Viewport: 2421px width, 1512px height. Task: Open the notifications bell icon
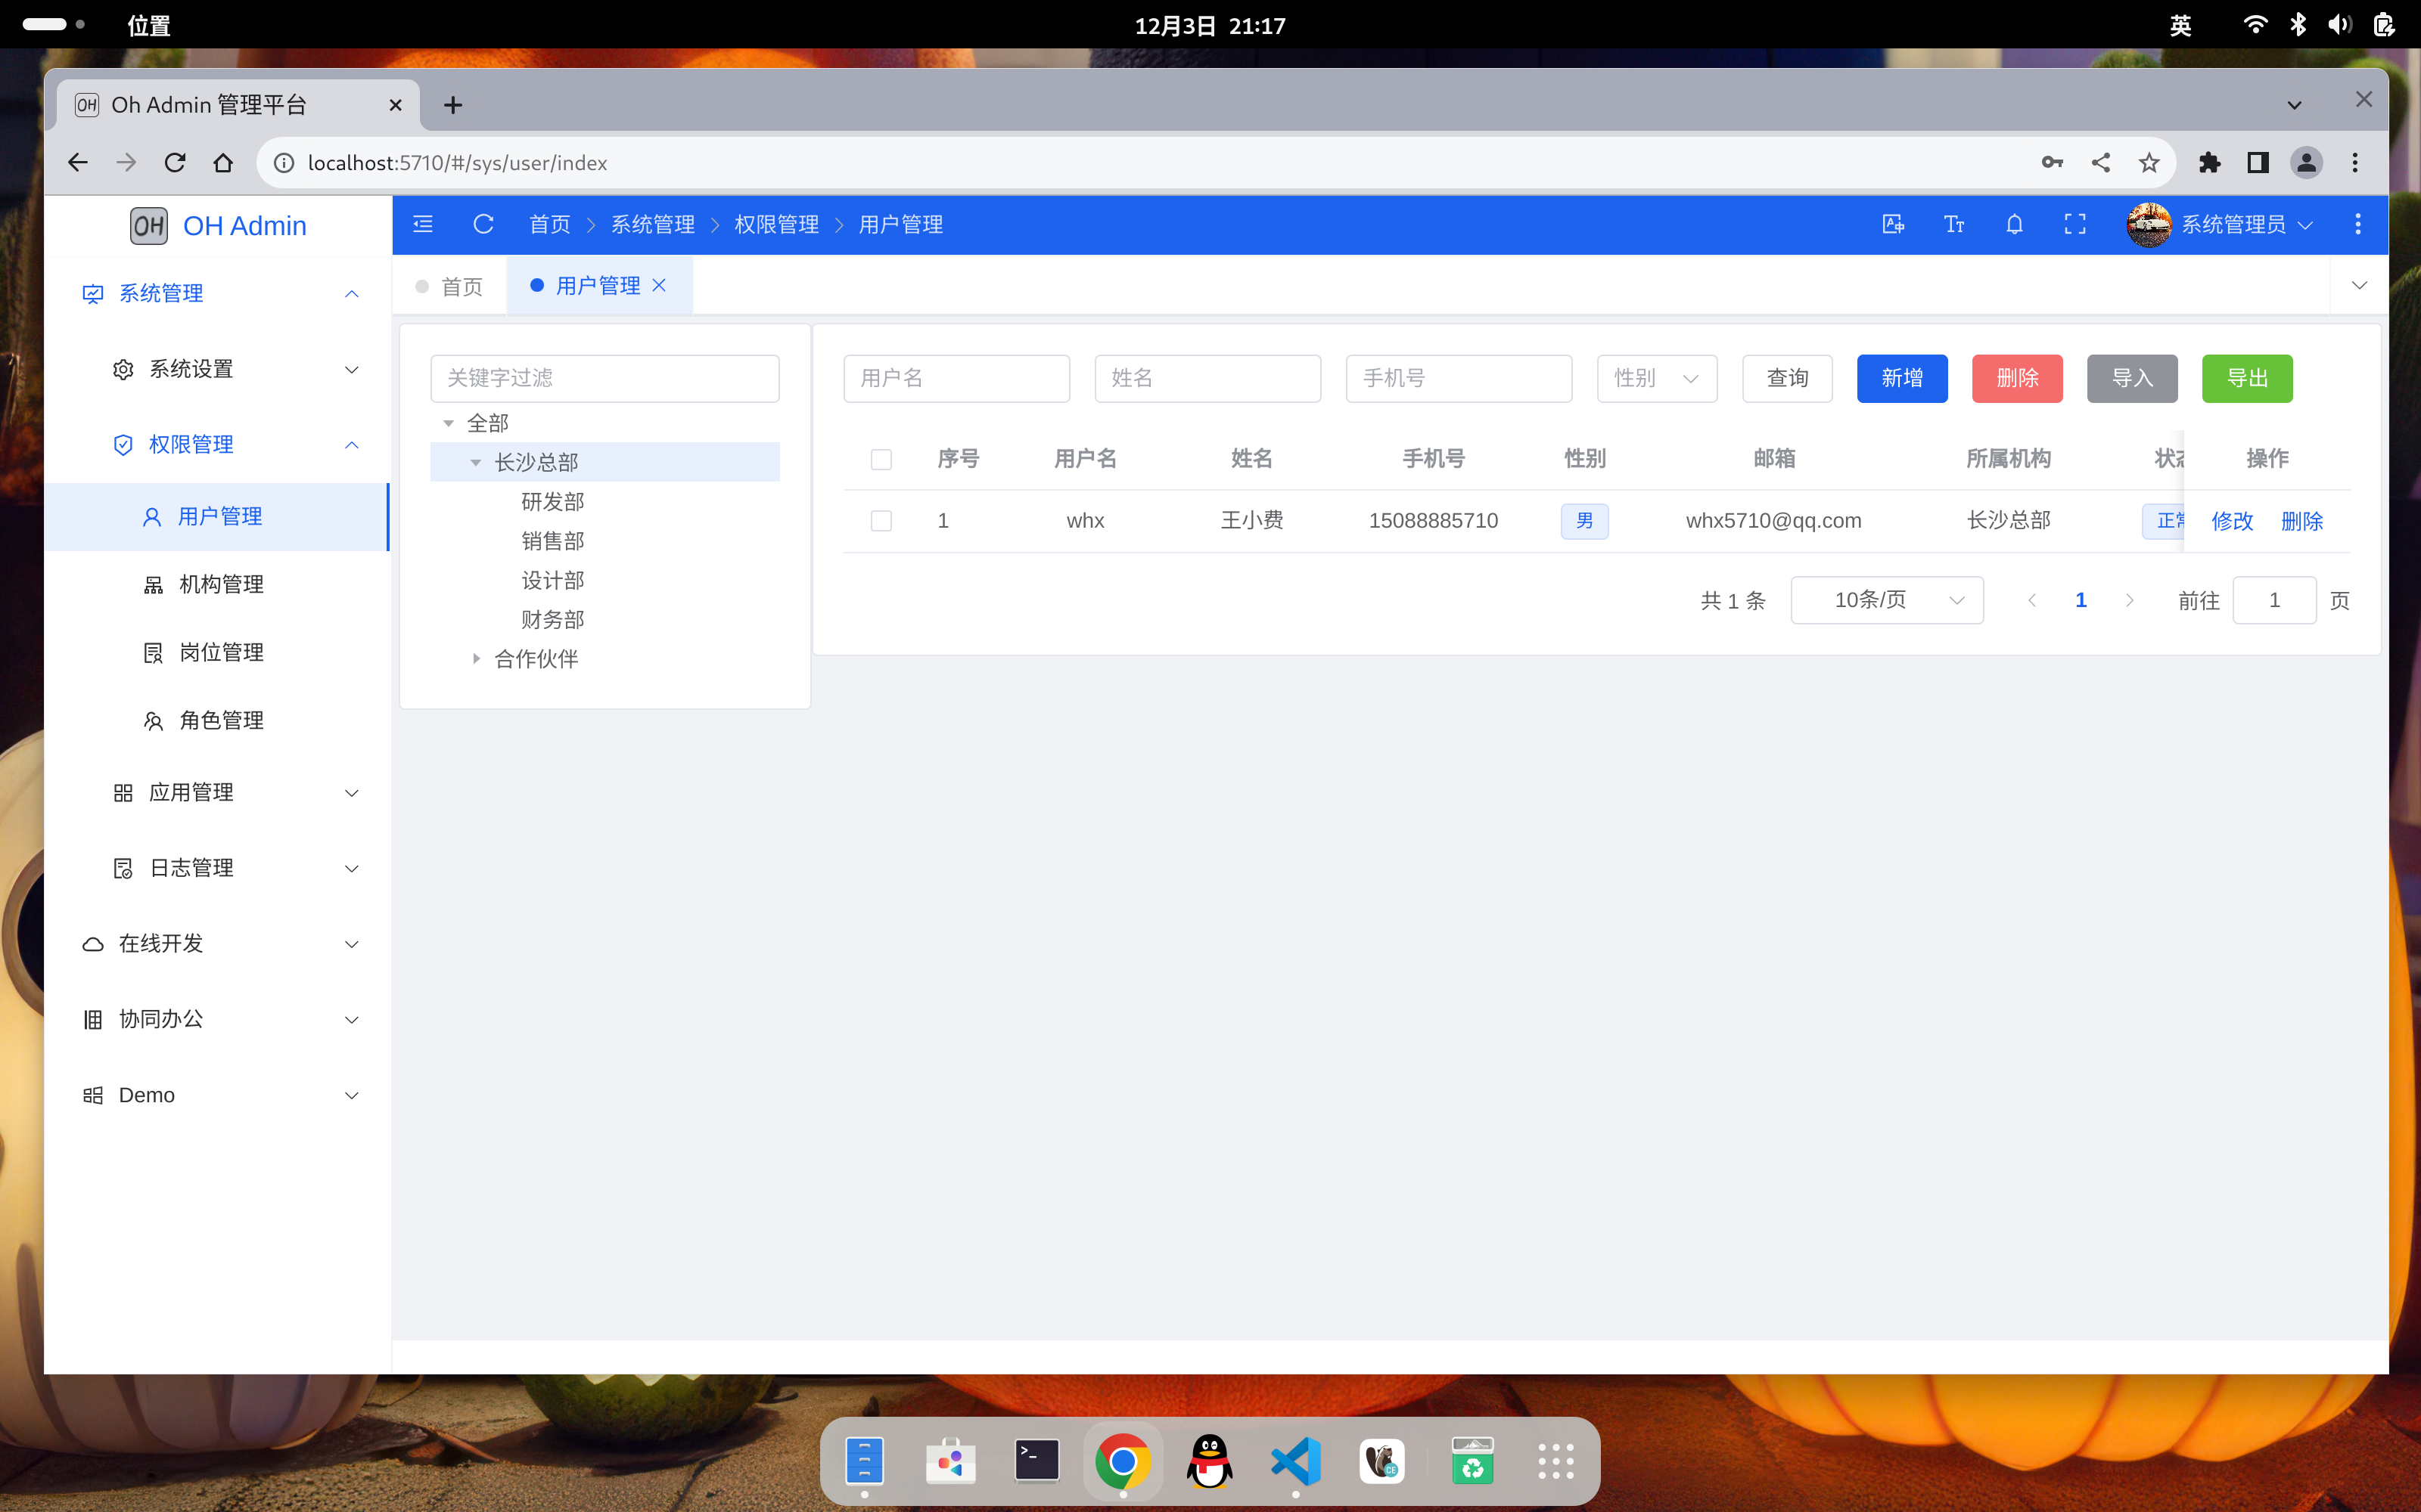pos(2014,224)
